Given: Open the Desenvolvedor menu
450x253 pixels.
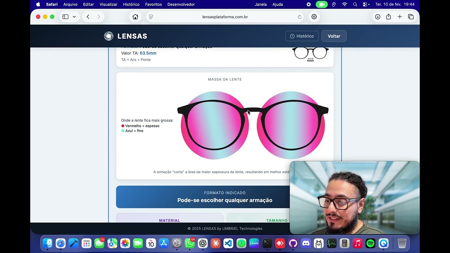Looking at the screenshot, I should (181, 4).
